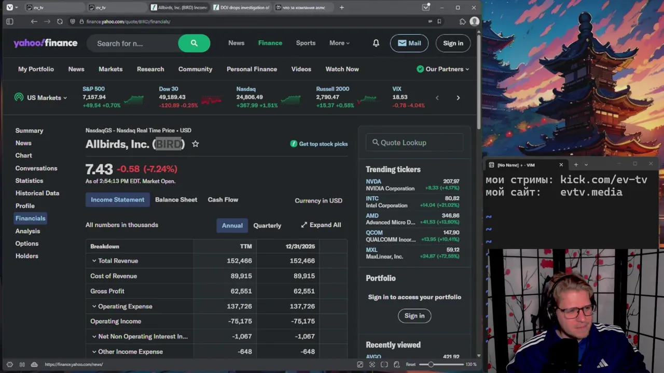Adjust the page zoom slider
This screenshot has width=664, height=373.
pyautogui.click(x=441, y=364)
